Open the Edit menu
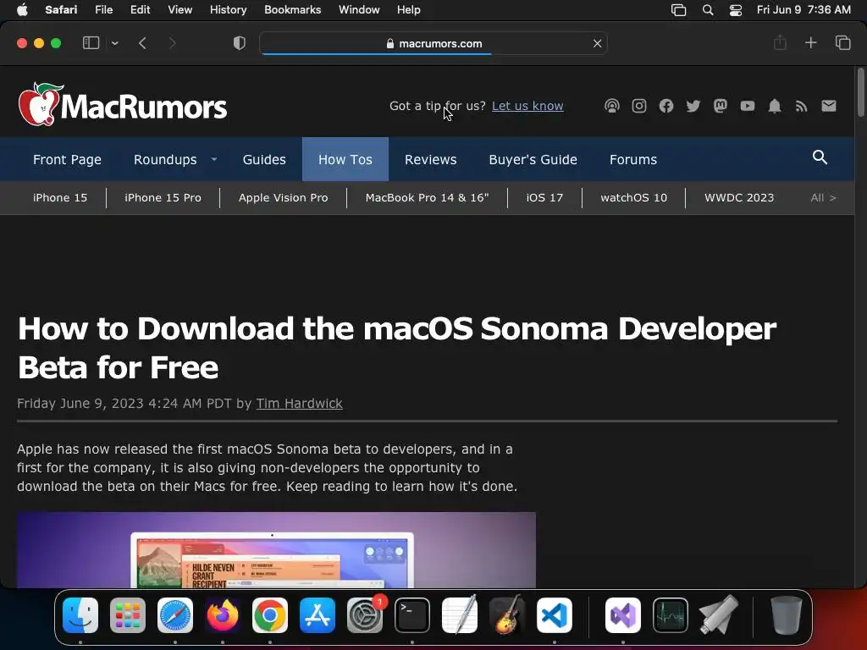 [x=140, y=9]
